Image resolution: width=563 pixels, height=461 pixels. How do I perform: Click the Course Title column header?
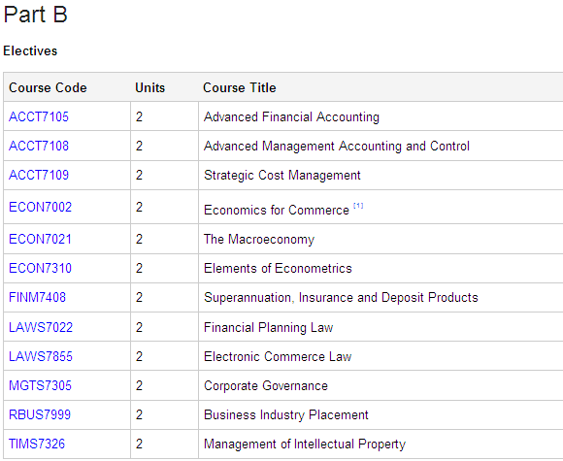(x=240, y=87)
